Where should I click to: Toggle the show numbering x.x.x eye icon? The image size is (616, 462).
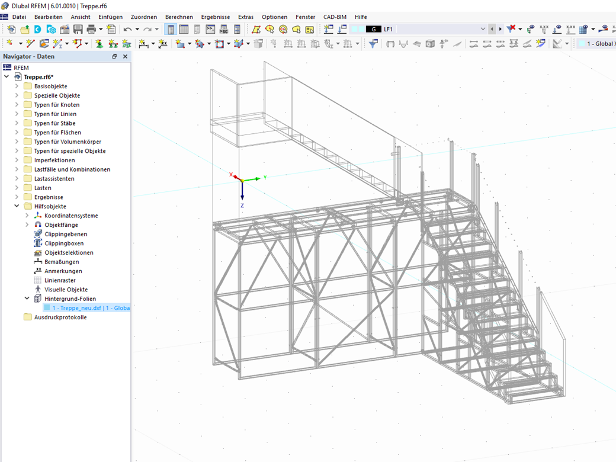pos(544,29)
